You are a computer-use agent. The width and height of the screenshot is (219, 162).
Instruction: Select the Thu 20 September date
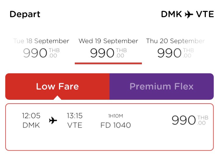point(175,41)
